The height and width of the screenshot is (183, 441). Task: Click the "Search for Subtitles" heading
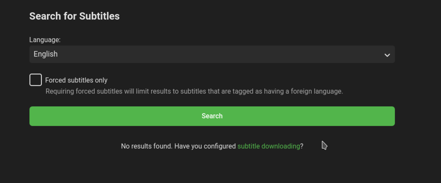[75, 16]
